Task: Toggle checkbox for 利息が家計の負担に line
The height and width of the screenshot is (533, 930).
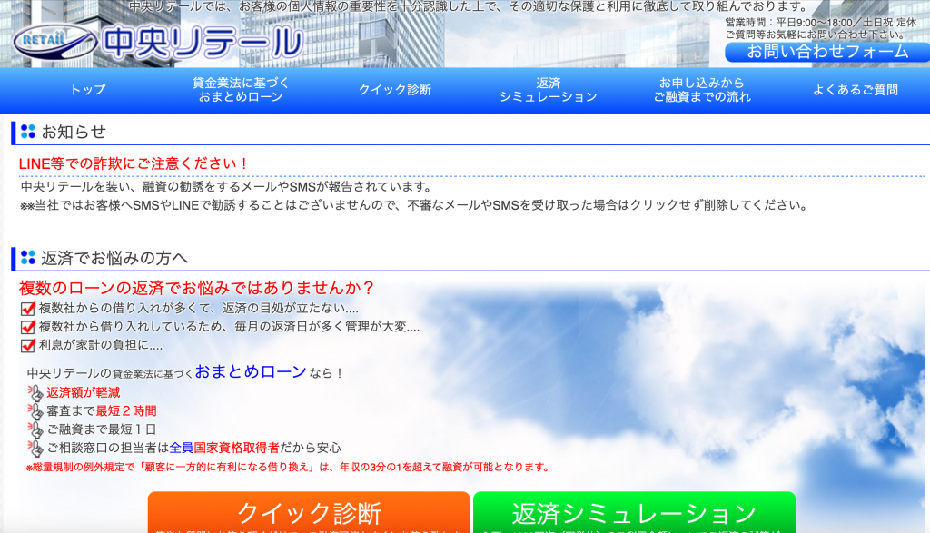Action: tap(27, 346)
